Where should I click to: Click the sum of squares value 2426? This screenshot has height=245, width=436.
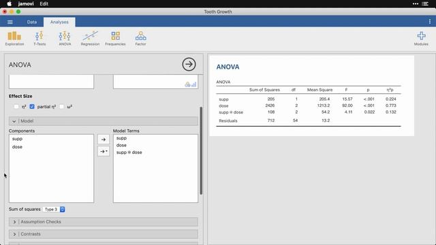pyautogui.click(x=270, y=105)
